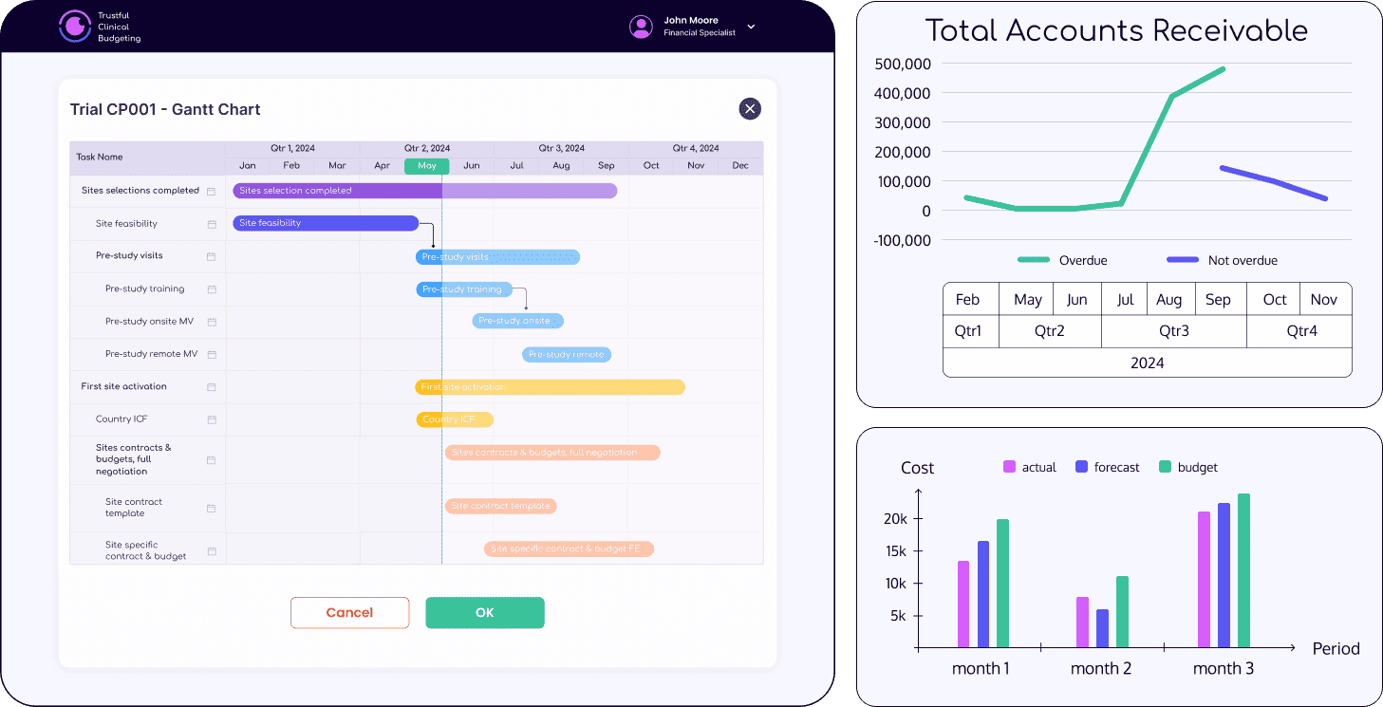Click the calendar icon next to Site contract template
Image resolution: width=1383 pixels, height=707 pixels.
[214, 508]
